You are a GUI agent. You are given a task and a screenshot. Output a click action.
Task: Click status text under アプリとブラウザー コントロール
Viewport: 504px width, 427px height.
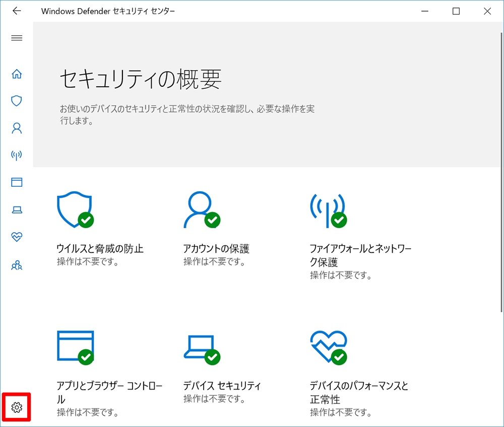pos(88,412)
